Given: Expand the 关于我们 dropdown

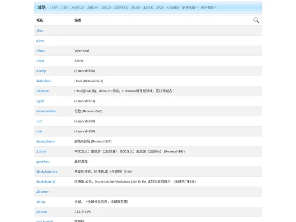Looking at the screenshot, I should [208, 7].
